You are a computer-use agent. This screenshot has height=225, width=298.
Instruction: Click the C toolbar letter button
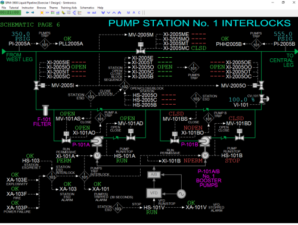point(139,12)
